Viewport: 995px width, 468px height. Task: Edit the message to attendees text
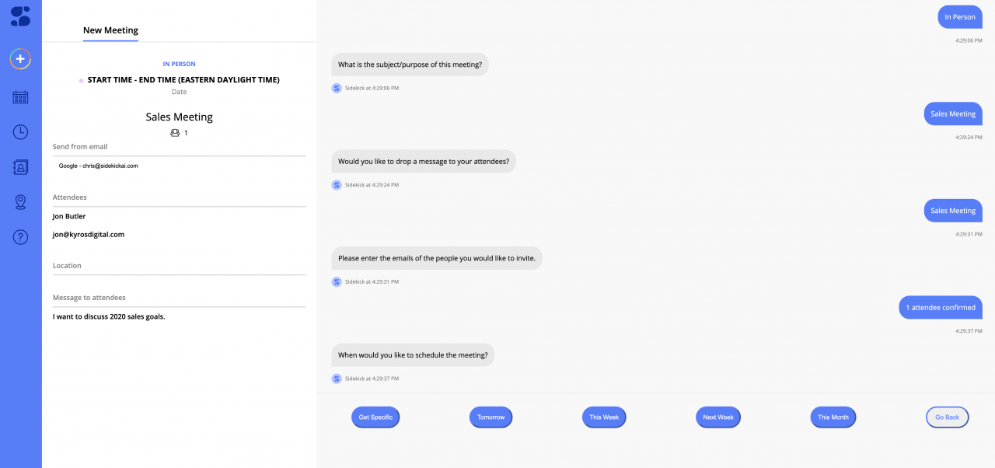tap(179, 316)
